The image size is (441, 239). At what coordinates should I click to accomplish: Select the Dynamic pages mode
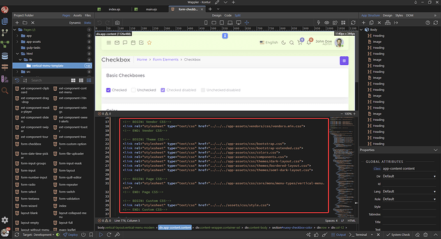(x=75, y=23)
